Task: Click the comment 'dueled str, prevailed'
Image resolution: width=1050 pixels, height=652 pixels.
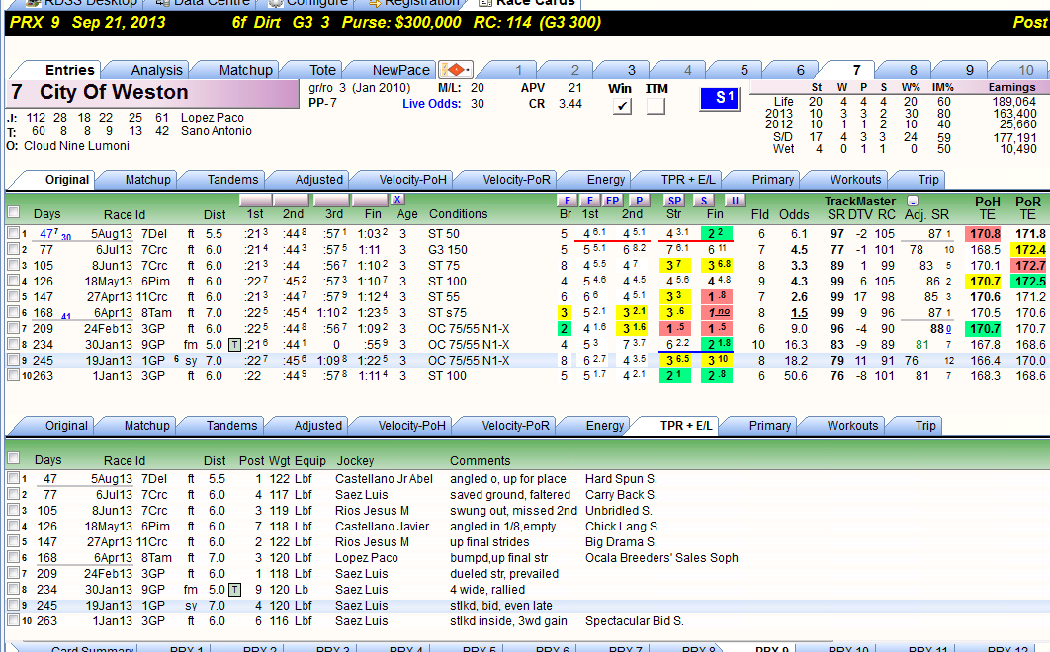Action: [x=504, y=574]
